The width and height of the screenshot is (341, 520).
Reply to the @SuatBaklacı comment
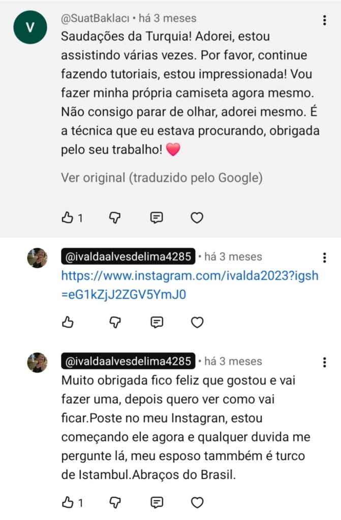pos(157,218)
